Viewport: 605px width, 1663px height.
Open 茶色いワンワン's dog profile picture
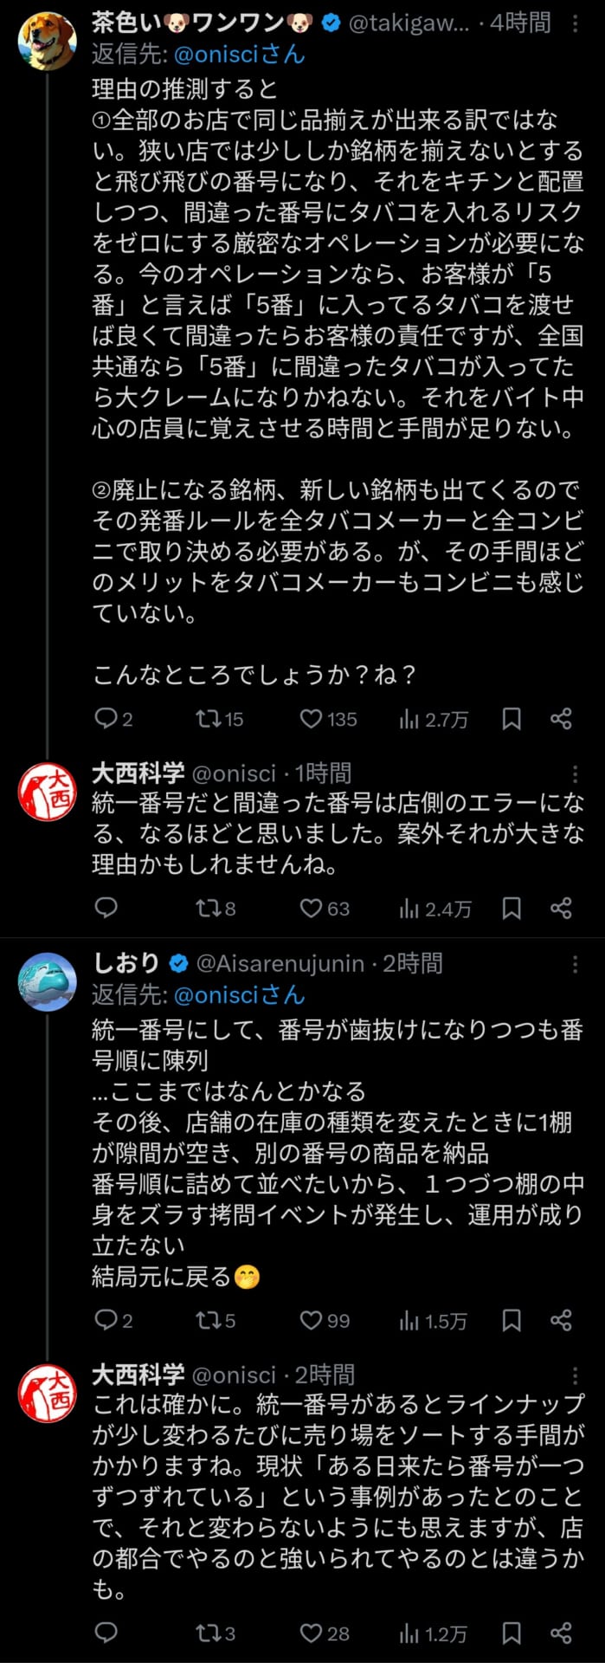[47, 41]
